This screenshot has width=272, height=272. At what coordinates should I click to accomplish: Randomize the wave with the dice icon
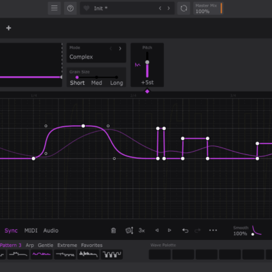(129, 231)
